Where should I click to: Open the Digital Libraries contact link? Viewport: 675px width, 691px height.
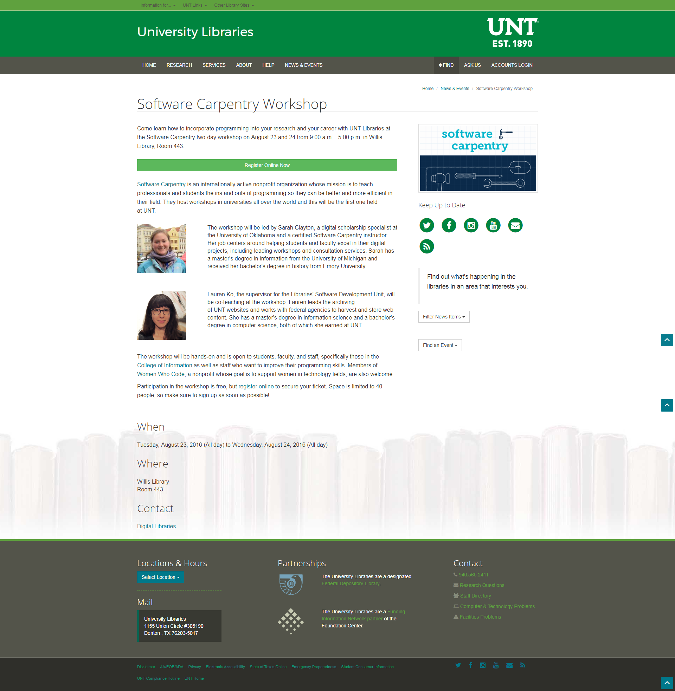(156, 526)
